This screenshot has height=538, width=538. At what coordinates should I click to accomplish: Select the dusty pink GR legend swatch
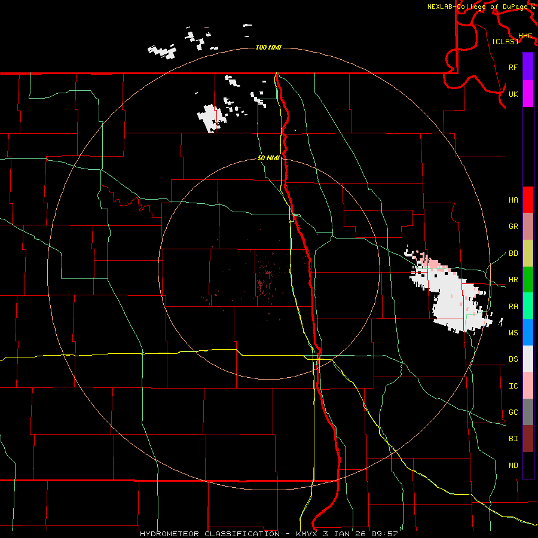coord(528,226)
